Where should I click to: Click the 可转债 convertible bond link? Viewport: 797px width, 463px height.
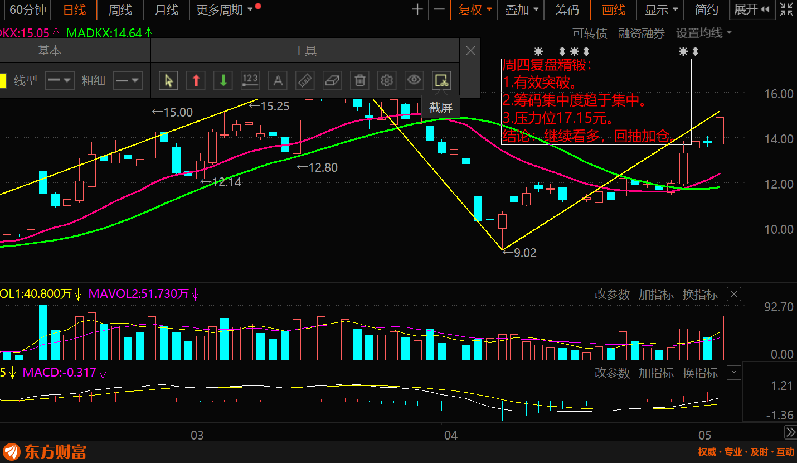(x=590, y=33)
